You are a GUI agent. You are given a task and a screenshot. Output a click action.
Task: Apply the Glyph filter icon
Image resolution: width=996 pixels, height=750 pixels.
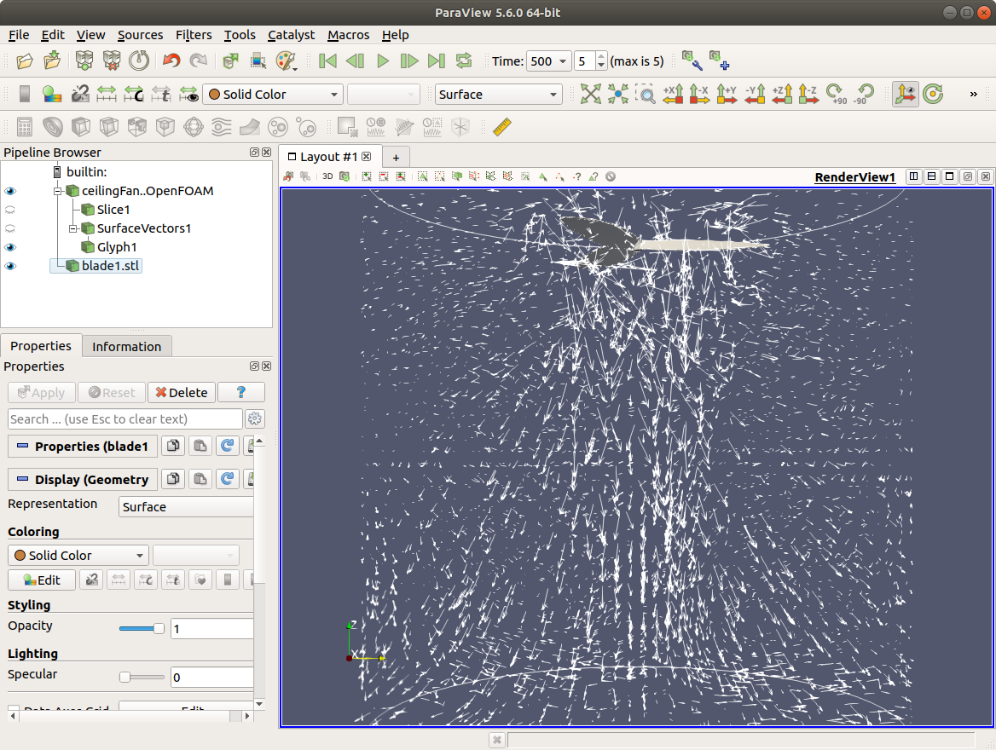click(x=193, y=127)
